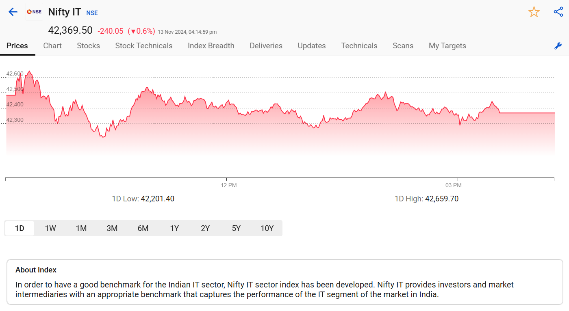The image size is (569, 311).
Task: Select the 5Y time range
Action: [236, 228]
